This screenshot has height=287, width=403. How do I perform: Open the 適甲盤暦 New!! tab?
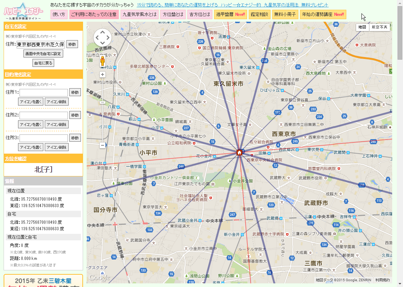point(230,14)
